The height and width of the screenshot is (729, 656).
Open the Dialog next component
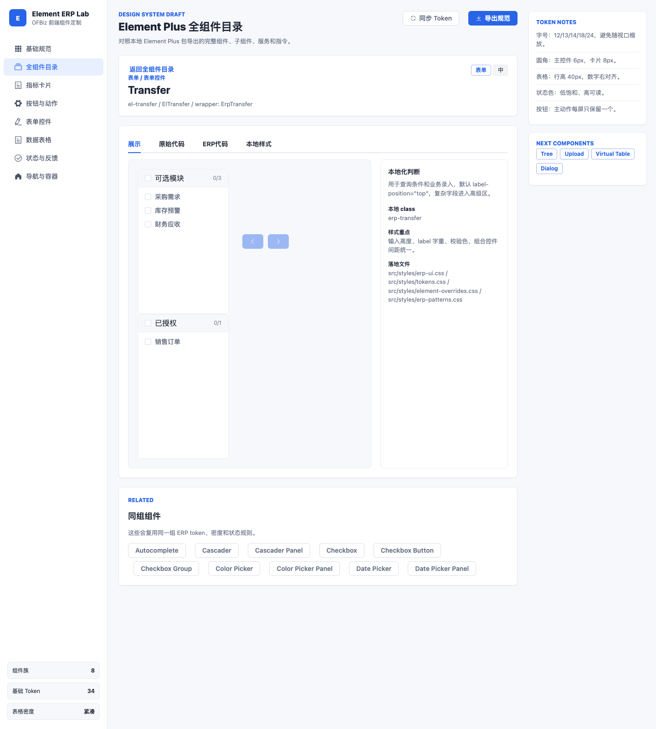pyautogui.click(x=549, y=169)
